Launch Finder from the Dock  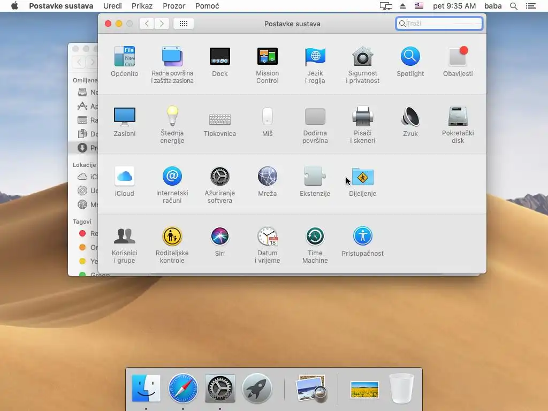pyautogui.click(x=146, y=389)
